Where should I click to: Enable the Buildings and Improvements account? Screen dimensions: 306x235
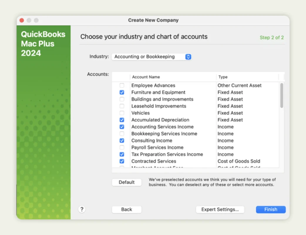122,99
